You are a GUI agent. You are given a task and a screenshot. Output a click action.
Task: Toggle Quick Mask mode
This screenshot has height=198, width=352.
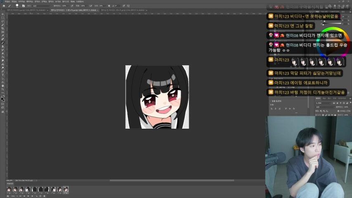point(3,104)
